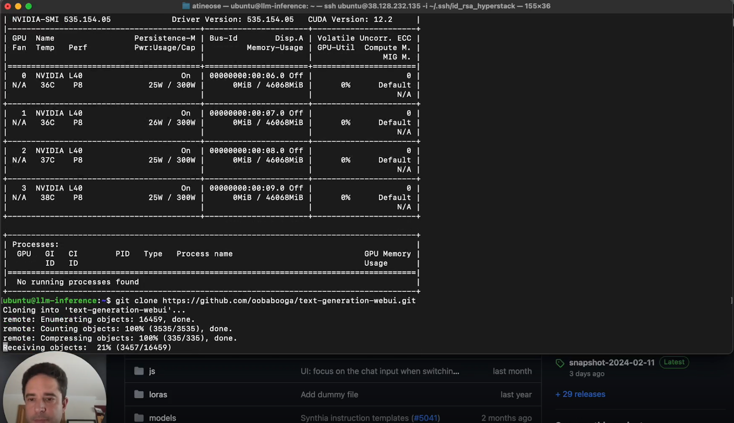Click the js folder icon in GitHub page

click(139, 371)
